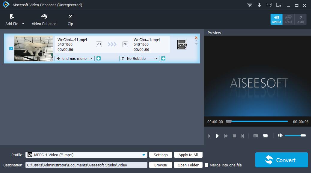The image size is (311, 173).
Task: Open the Video Enhance tool
Action: coord(44,20)
